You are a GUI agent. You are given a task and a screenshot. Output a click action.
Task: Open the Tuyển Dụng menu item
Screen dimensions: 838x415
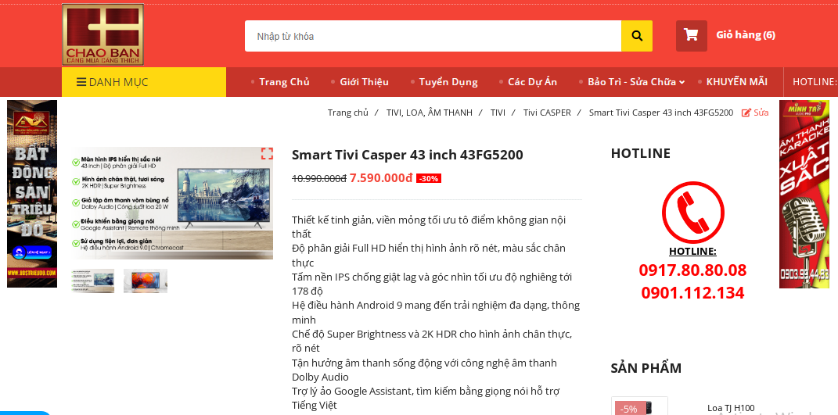(x=448, y=82)
